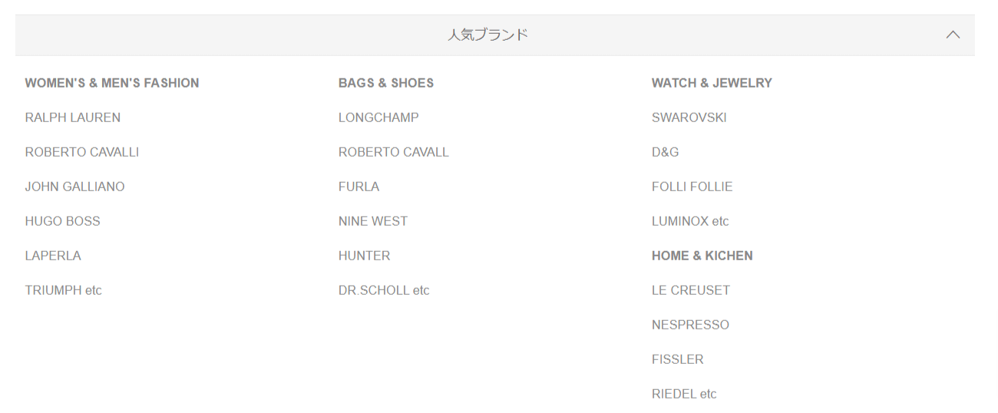Visit the TRIUMPH etc link
Image resolution: width=998 pixels, height=413 pixels.
point(63,290)
